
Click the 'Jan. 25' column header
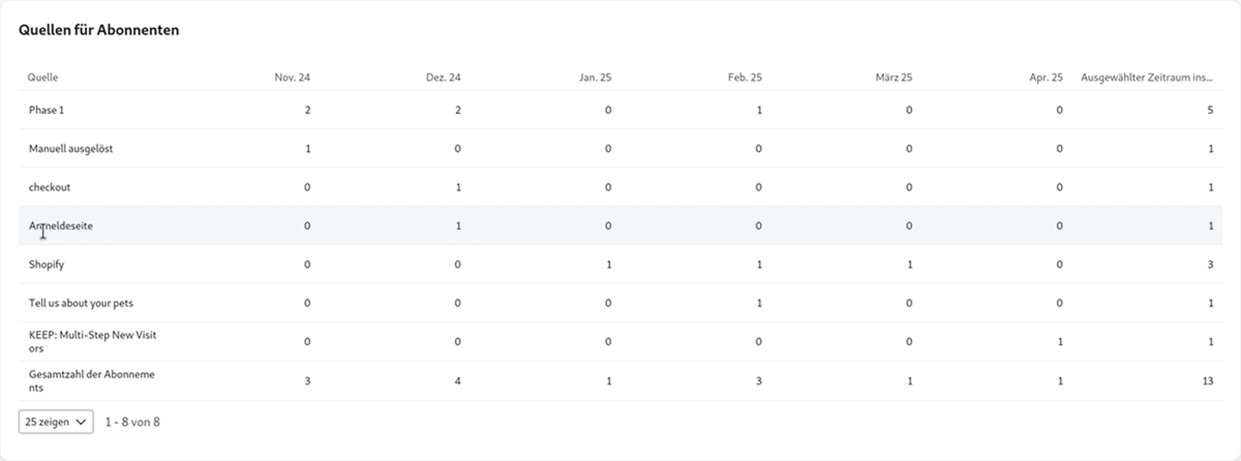tap(595, 78)
